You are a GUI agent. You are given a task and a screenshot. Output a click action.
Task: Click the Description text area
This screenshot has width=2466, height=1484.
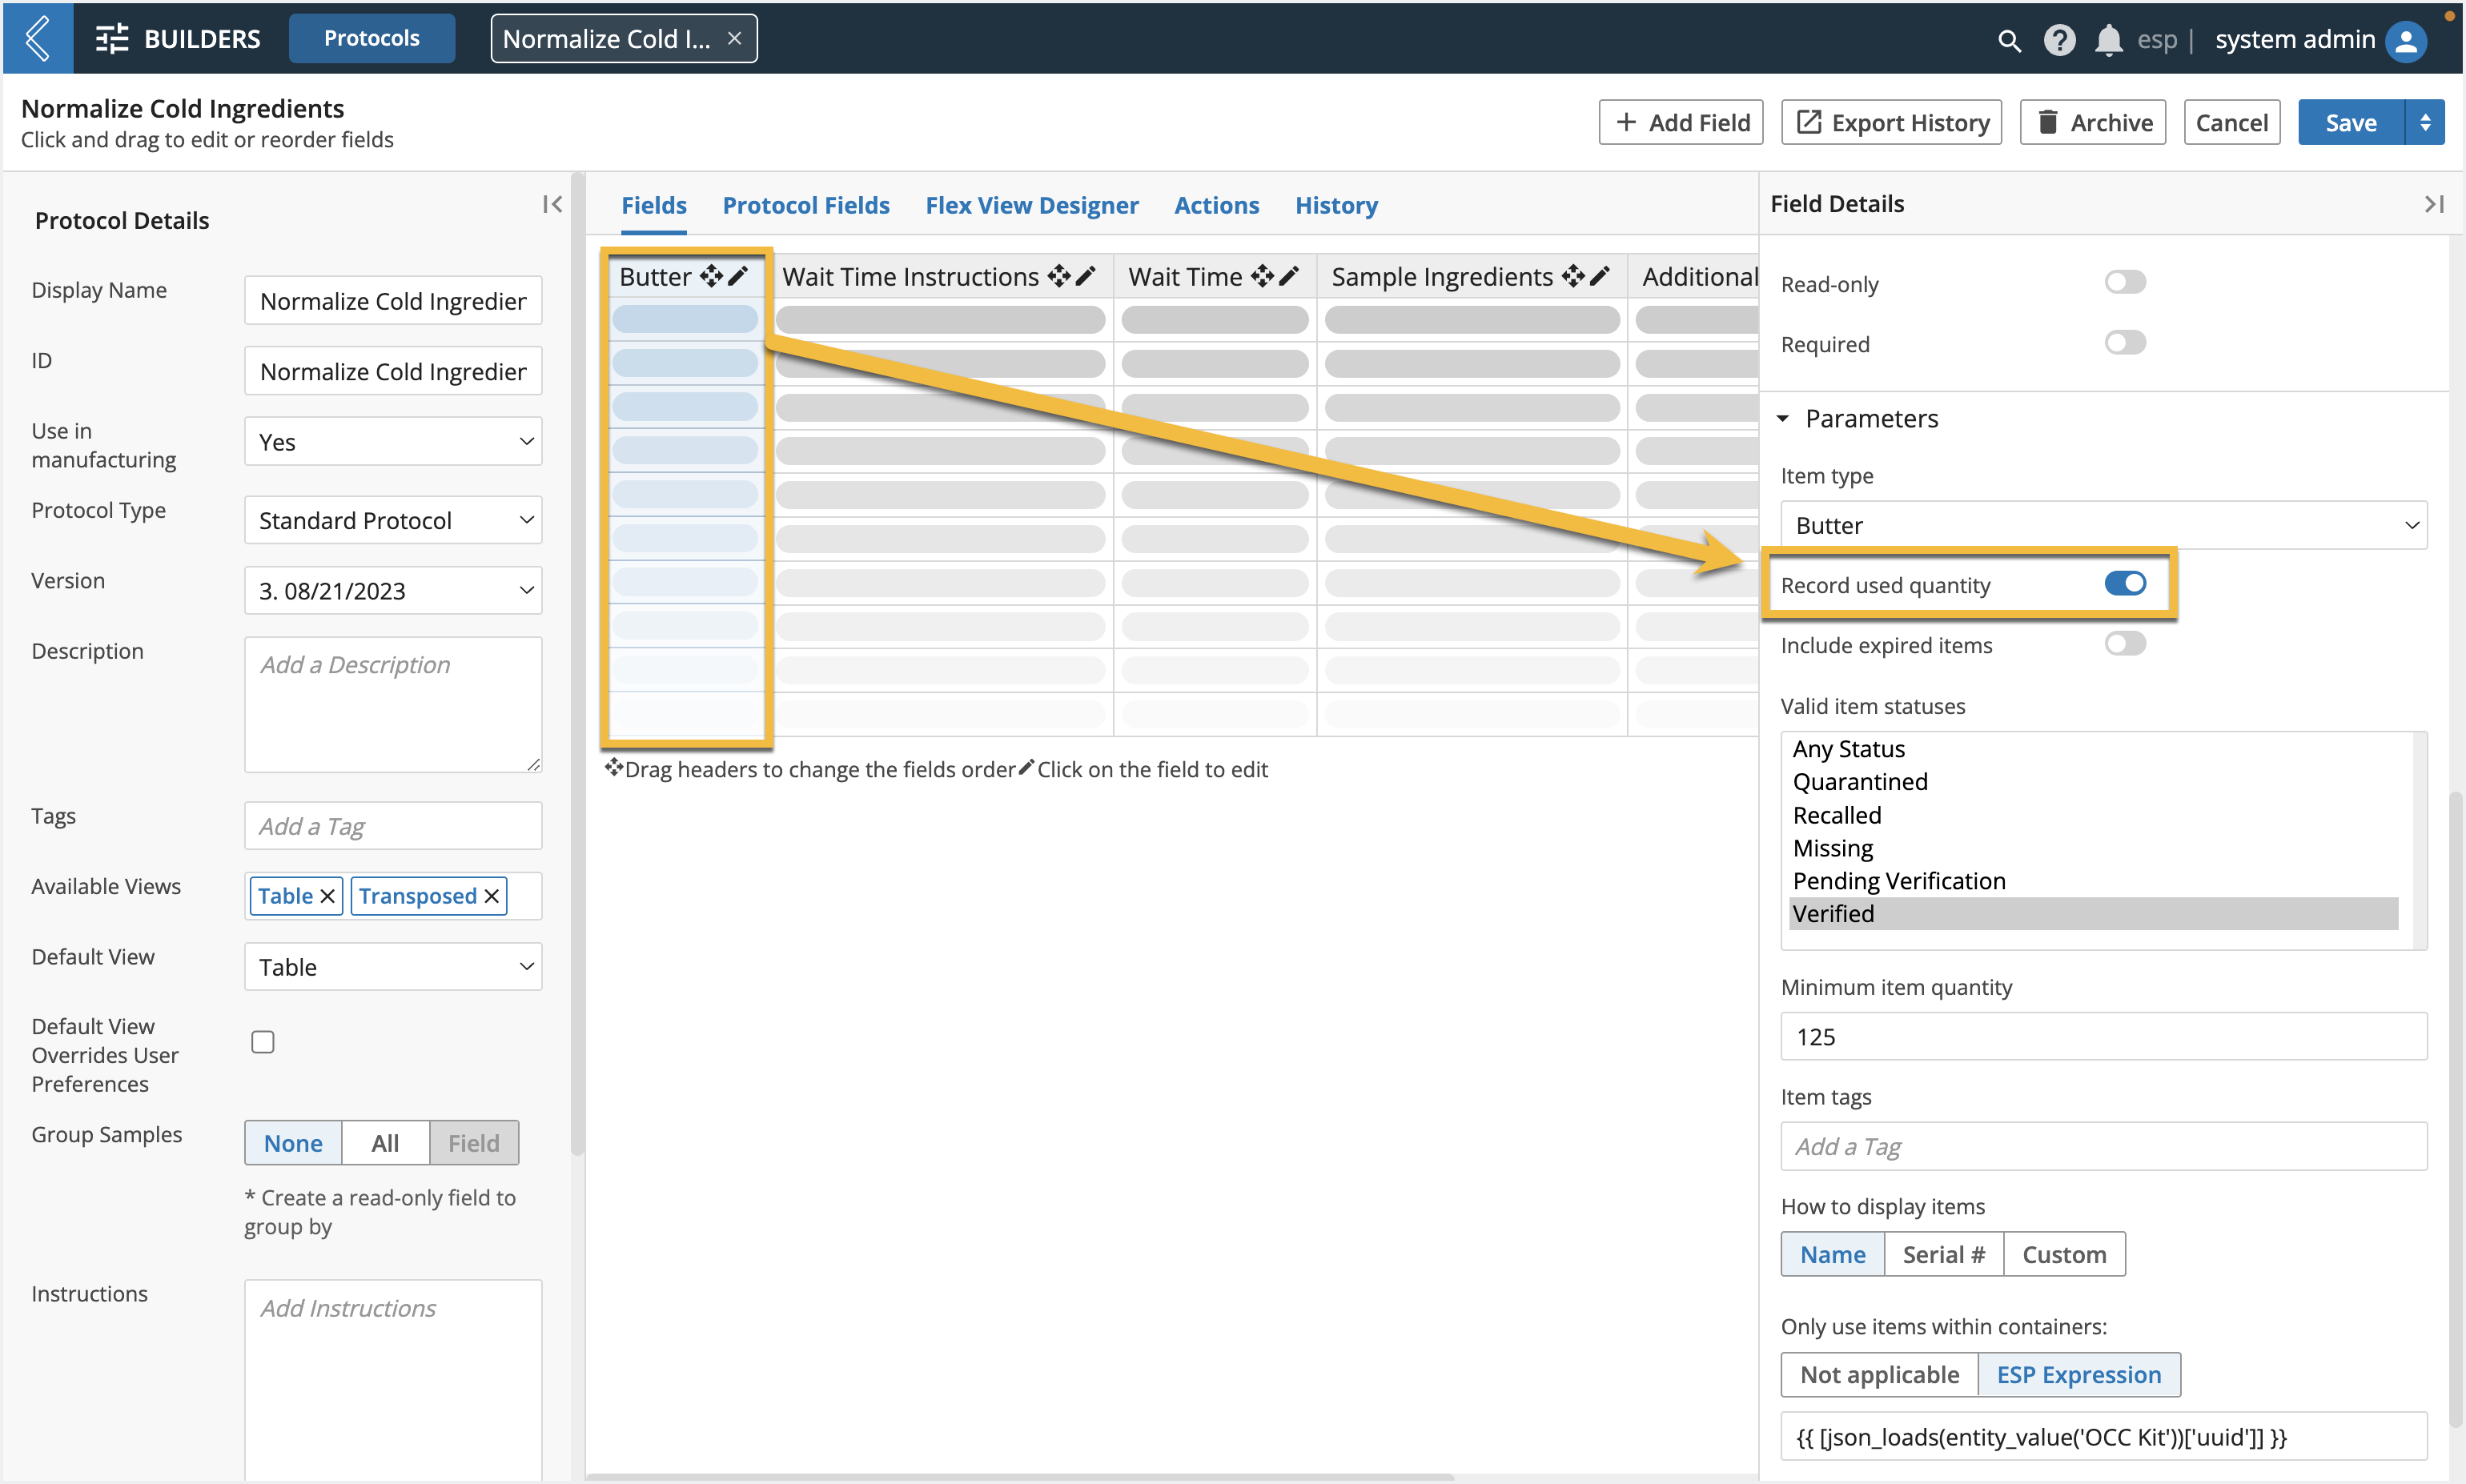(x=393, y=705)
